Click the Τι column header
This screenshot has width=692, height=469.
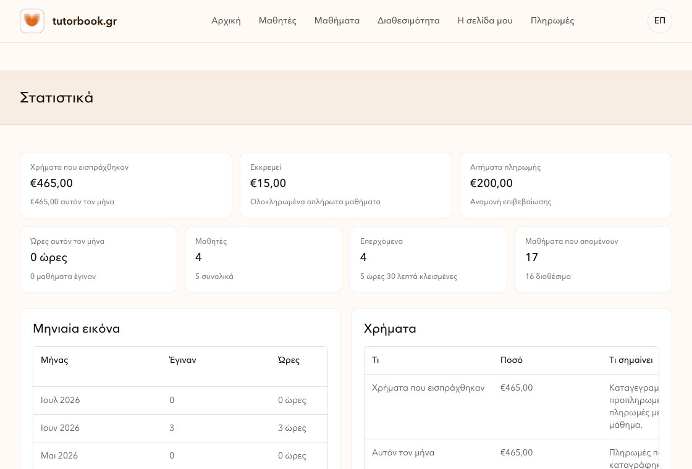point(375,360)
